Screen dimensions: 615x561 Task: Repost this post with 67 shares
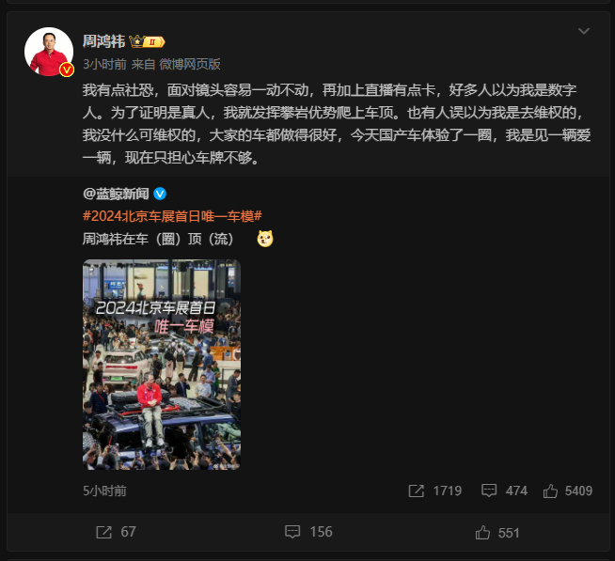[116, 532]
